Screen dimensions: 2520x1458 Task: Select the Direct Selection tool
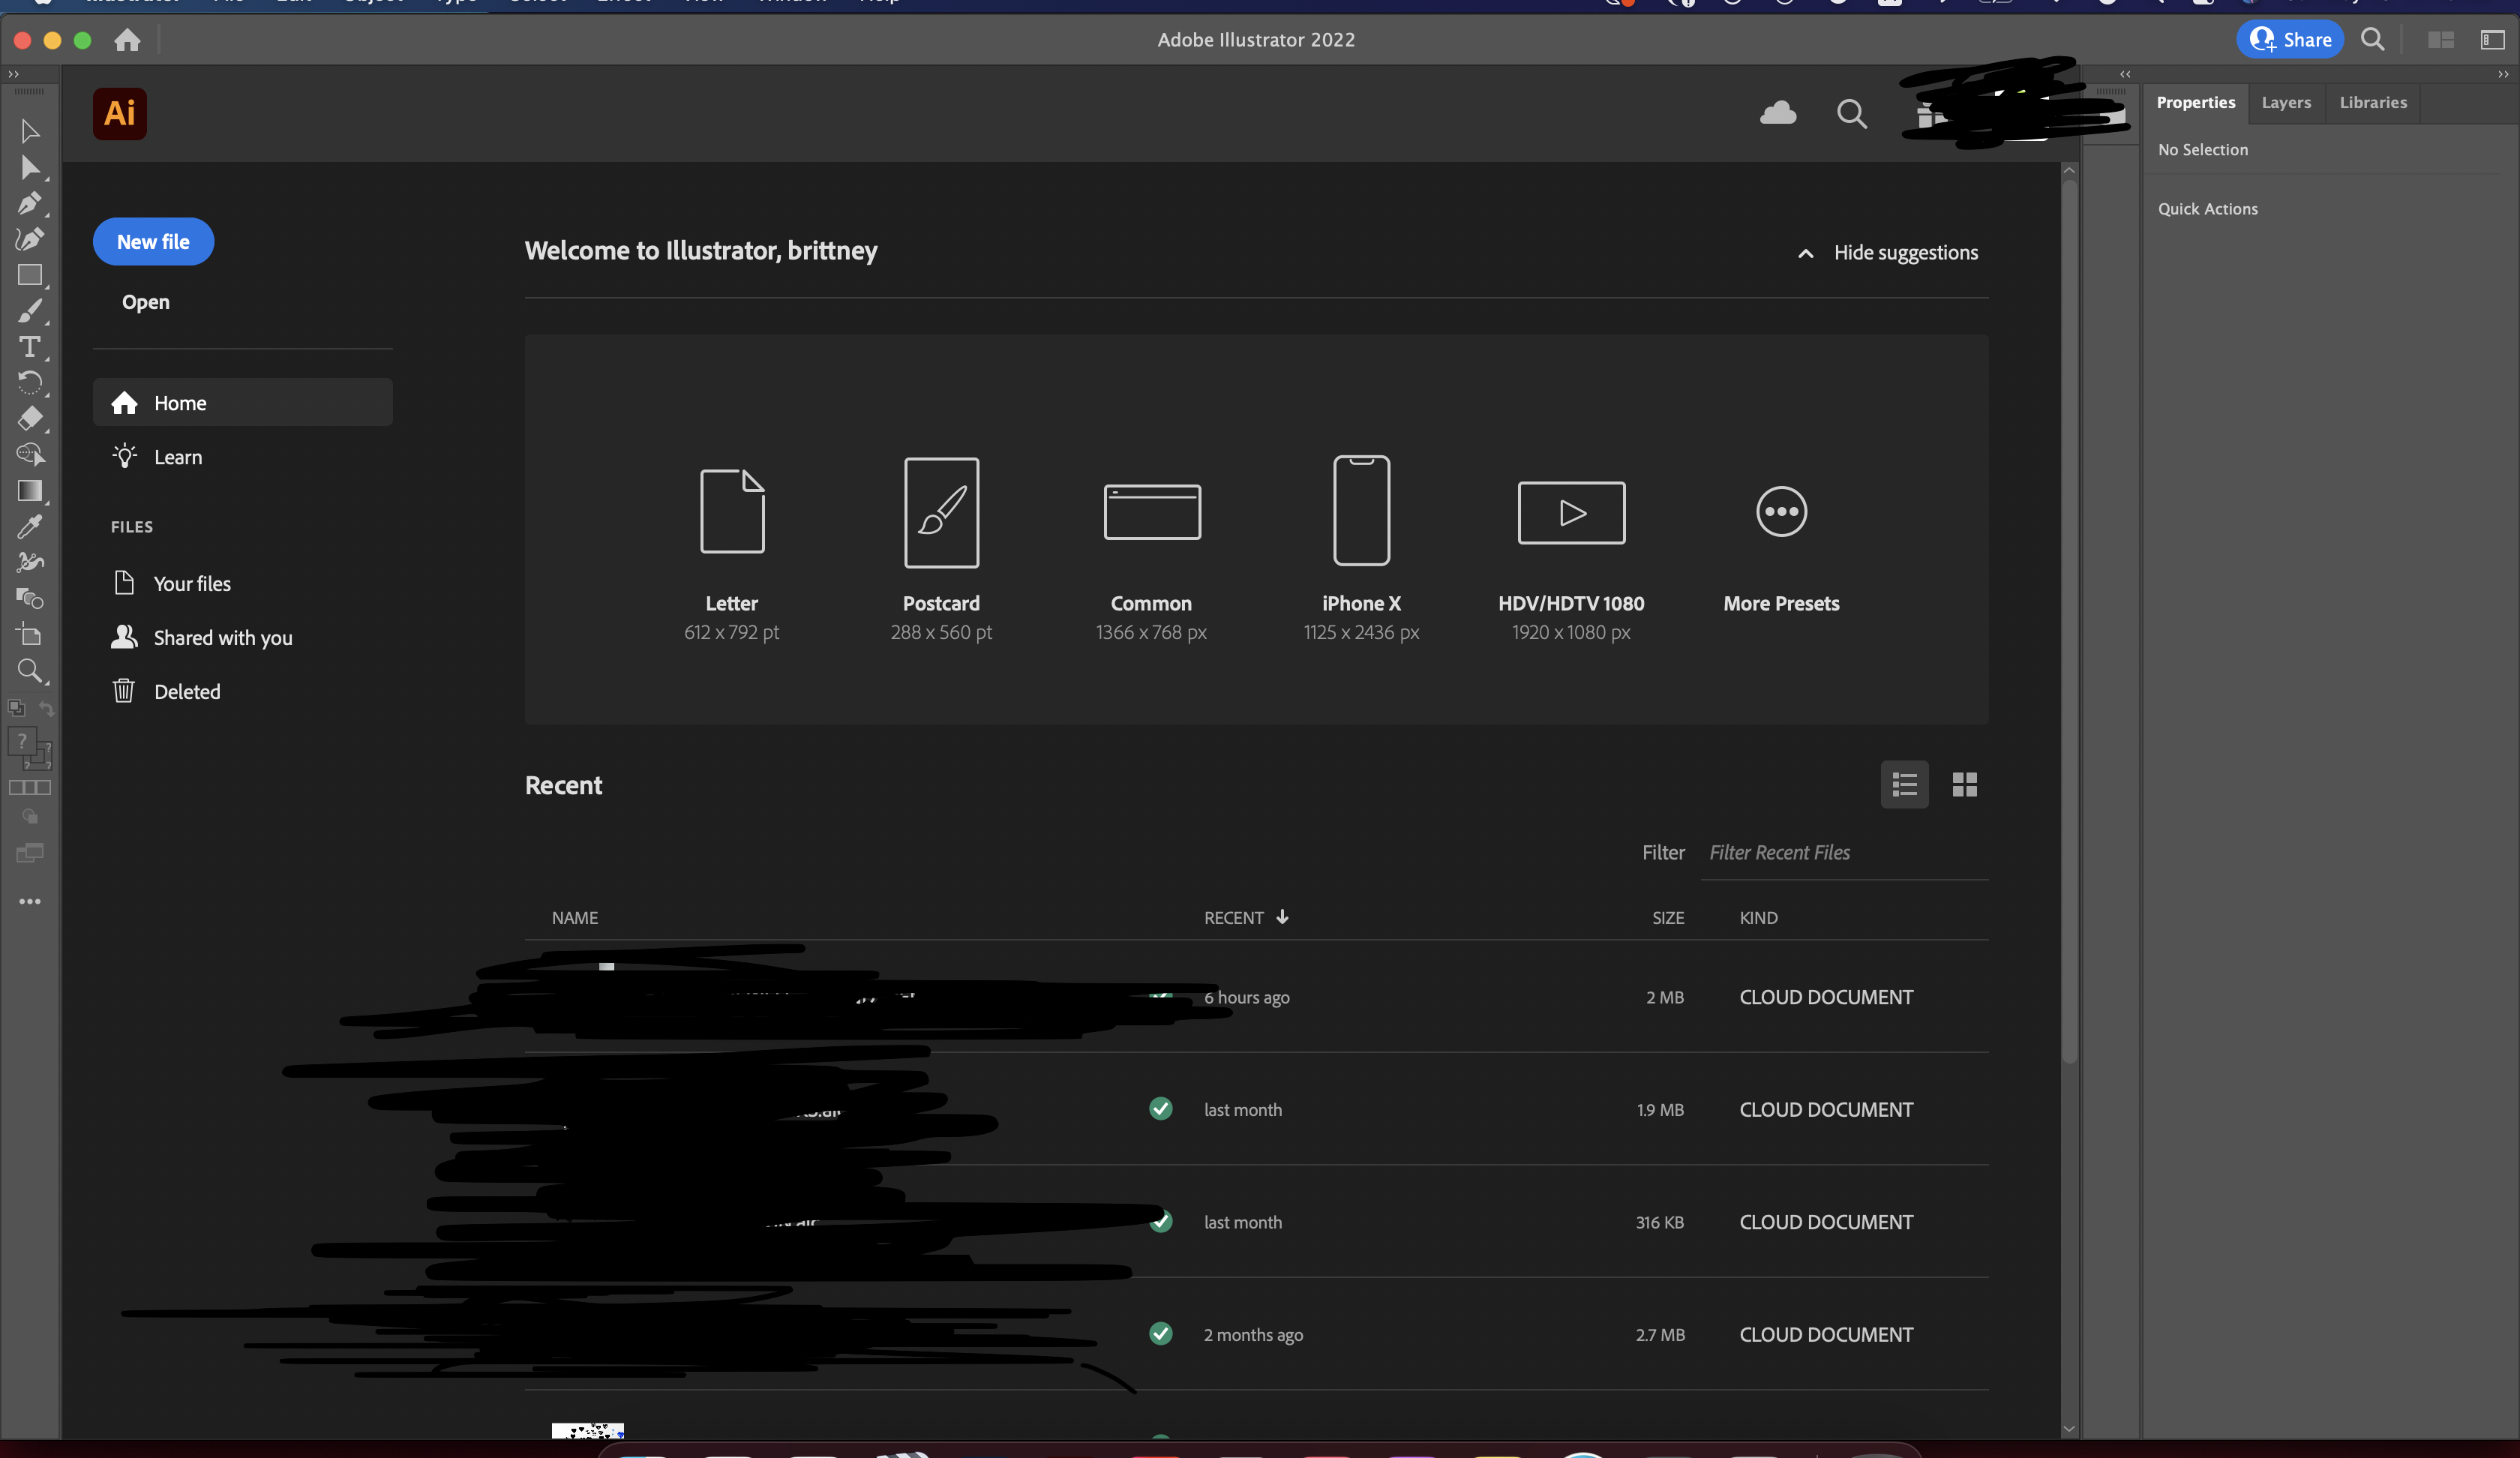[30, 168]
